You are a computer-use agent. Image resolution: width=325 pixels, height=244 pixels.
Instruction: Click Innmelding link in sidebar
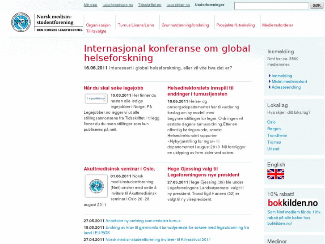pos(282,76)
